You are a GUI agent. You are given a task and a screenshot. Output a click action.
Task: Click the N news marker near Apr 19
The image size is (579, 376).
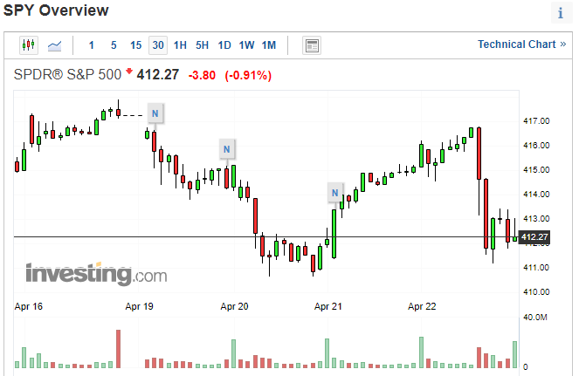tap(155, 113)
